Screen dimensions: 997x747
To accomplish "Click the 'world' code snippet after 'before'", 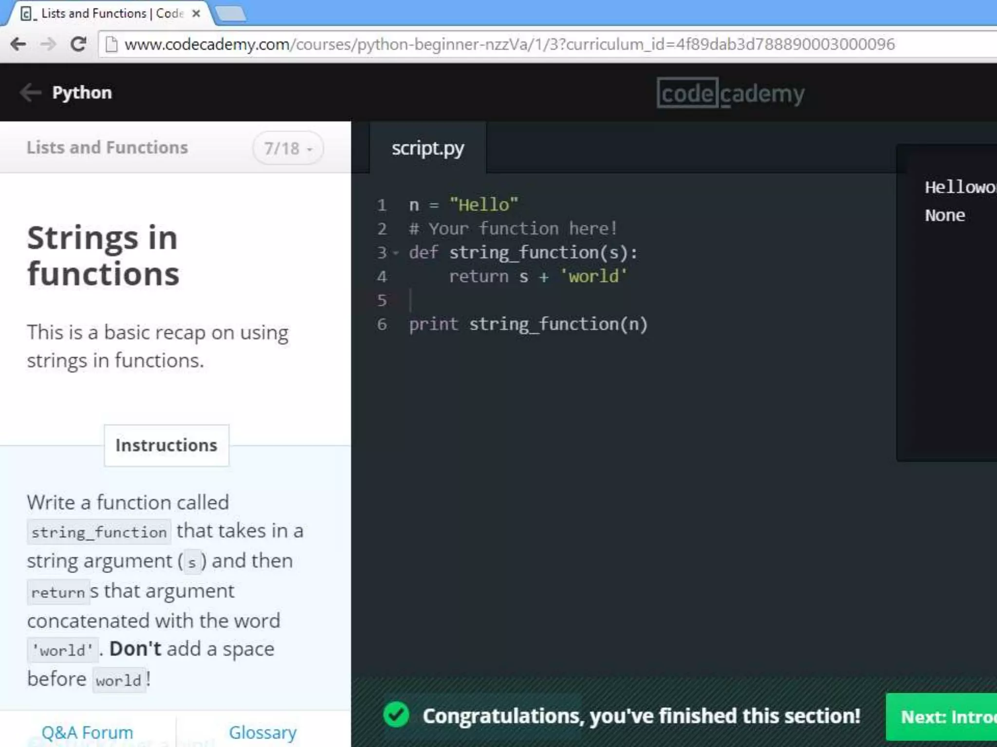I will 118,680.
